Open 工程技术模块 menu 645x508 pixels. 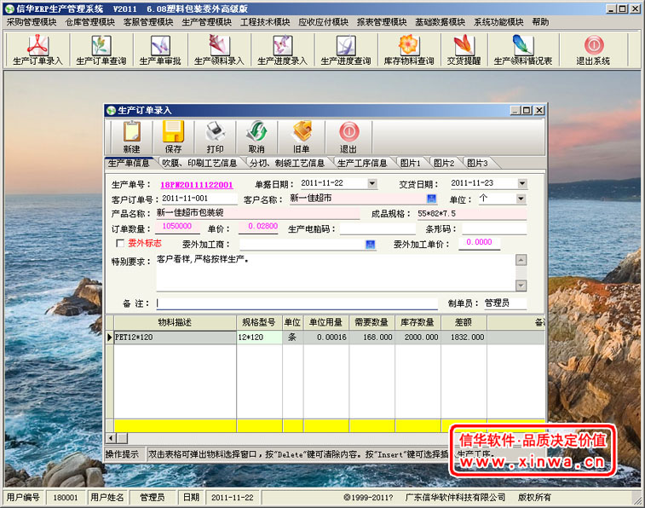(265, 22)
